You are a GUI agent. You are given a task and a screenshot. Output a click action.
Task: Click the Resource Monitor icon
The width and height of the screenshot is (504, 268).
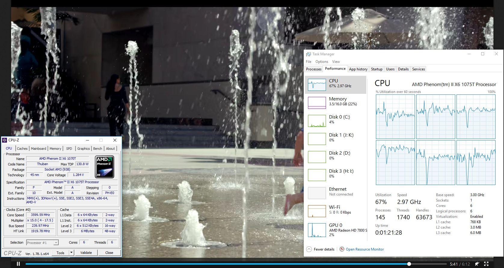[342, 249]
